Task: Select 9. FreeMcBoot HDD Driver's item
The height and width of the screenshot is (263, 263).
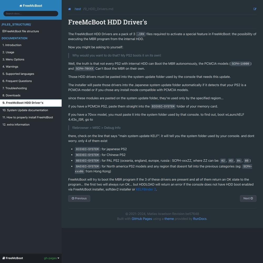Action: (x=31, y=103)
